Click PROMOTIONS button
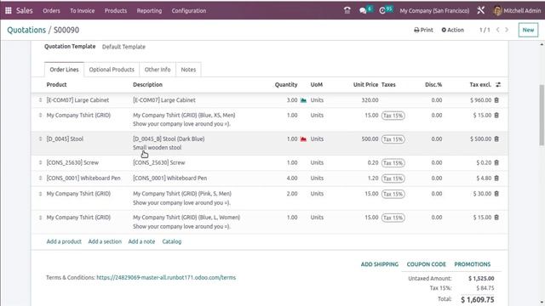Image resolution: width=545 pixels, height=306 pixels. point(473,264)
